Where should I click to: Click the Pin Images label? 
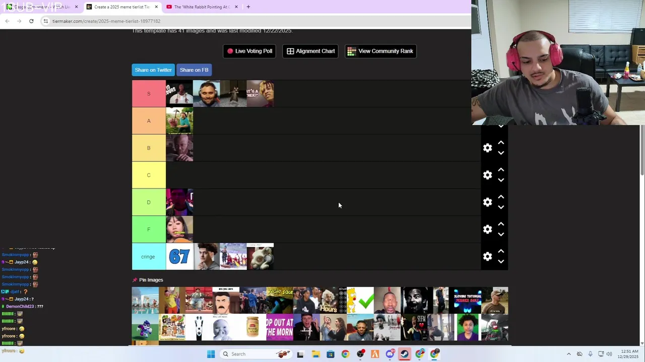coord(151,280)
